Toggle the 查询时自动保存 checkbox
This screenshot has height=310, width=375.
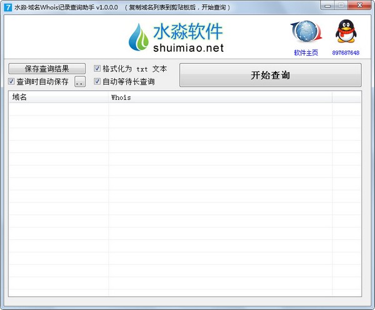pos(11,82)
